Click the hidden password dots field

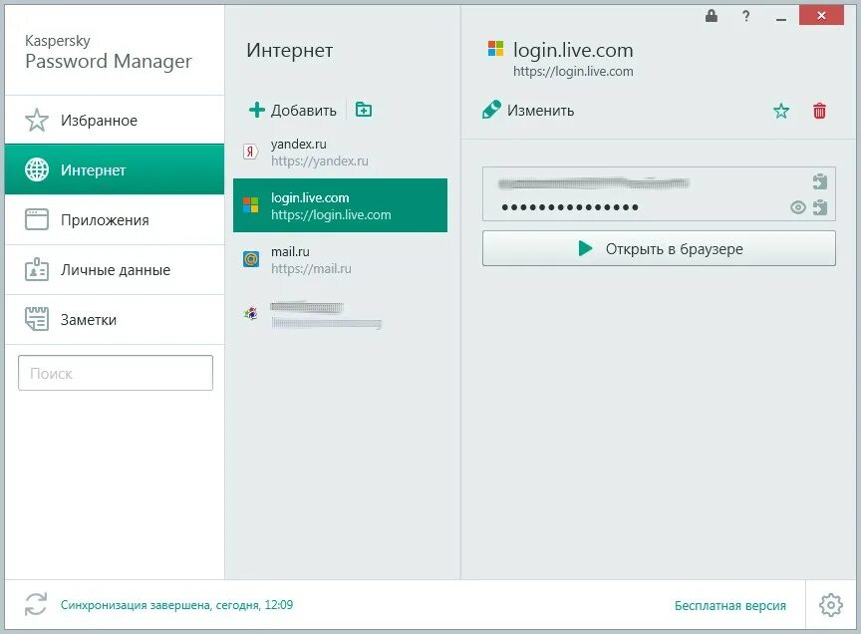pos(569,207)
